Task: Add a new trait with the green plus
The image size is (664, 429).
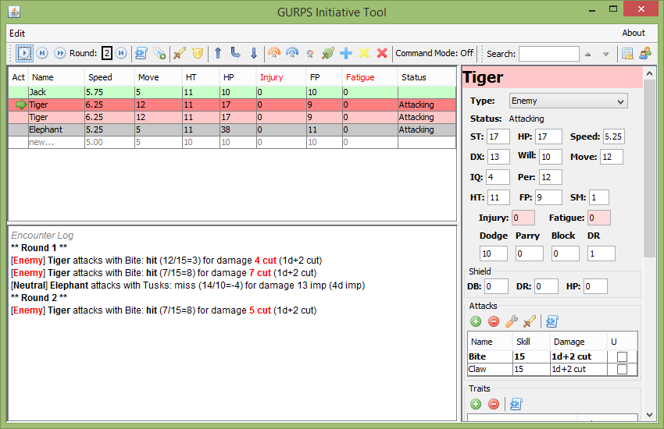Action: point(476,405)
